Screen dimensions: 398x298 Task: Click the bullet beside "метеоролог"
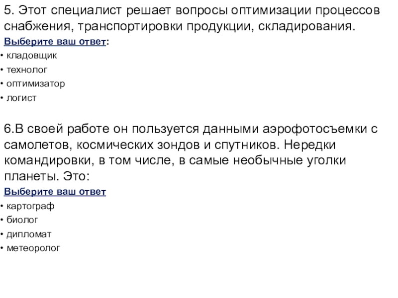(2, 247)
